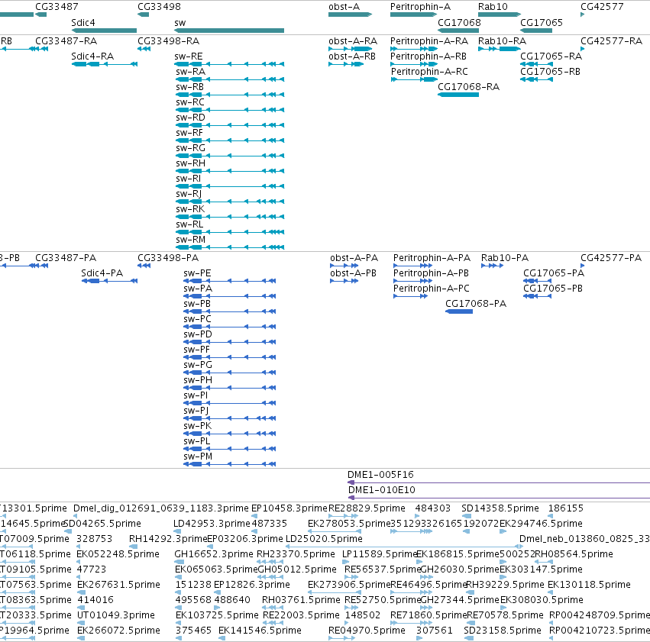Viewport: 650px width, 642px height.
Task: Open the RE04970.5prime EST label
Action: [x=367, y=631]
